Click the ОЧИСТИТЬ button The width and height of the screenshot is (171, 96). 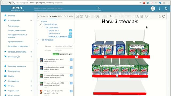[x=64, y=54]
